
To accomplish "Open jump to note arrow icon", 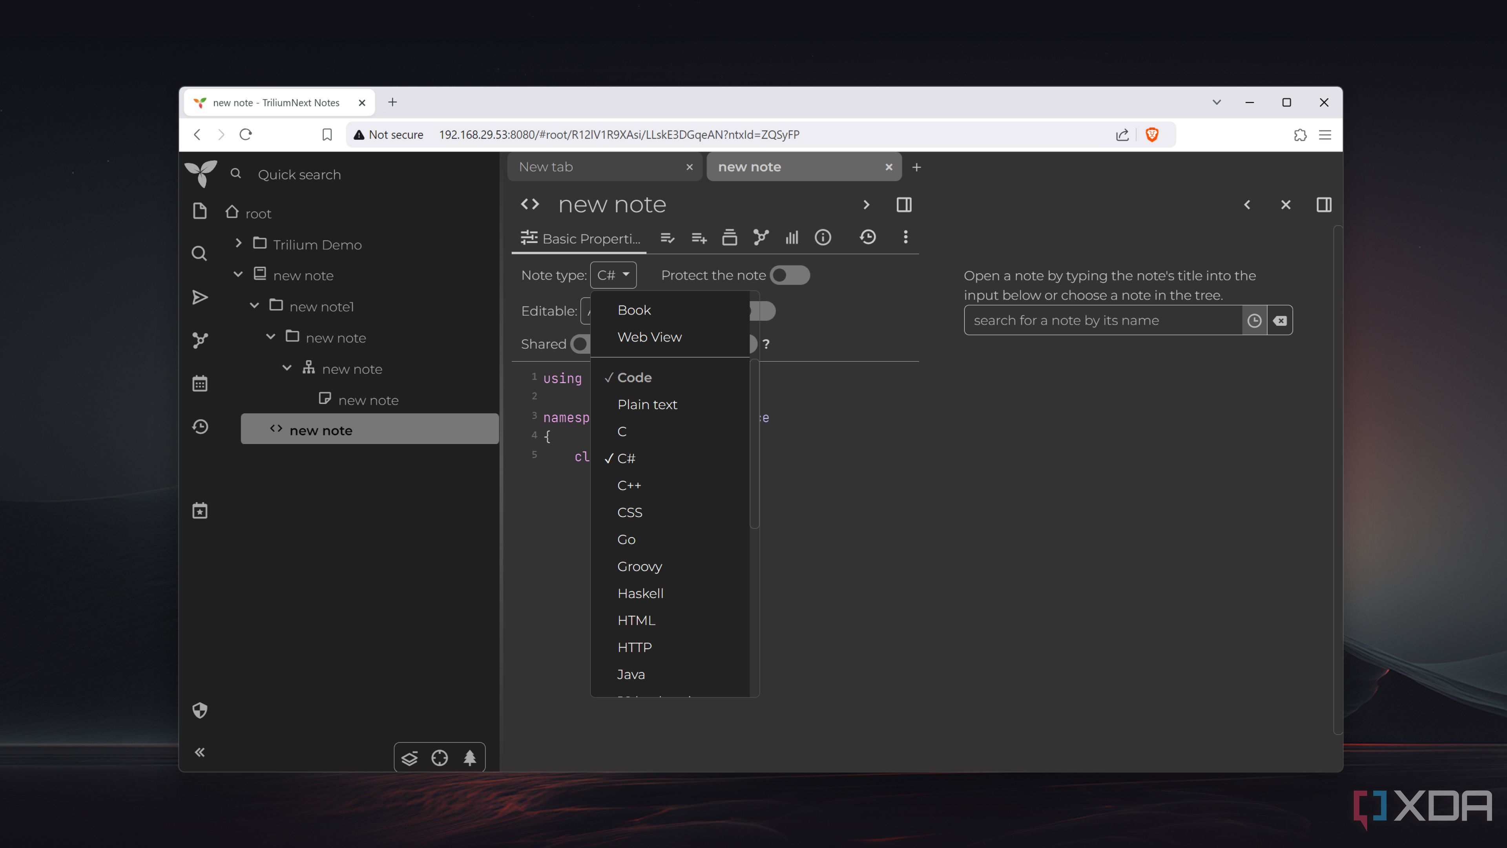I will [x=199, y=297].
